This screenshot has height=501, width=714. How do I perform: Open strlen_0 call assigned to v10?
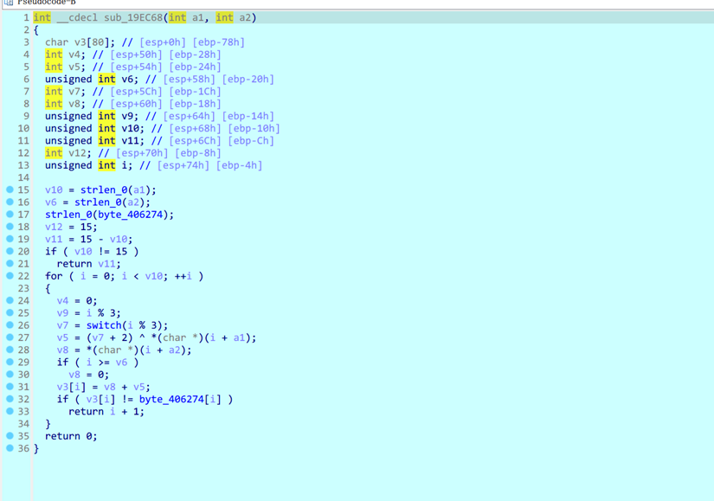pos(104,189)
